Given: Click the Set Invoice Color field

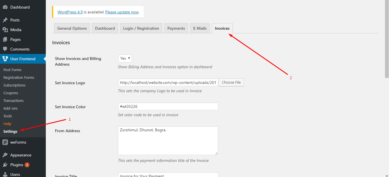Looking at the screenshot, I should [168, 106].
